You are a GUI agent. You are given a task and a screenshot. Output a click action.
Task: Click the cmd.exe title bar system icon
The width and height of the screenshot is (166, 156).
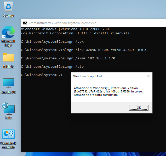pyautogui.click(x=25, y=23)
